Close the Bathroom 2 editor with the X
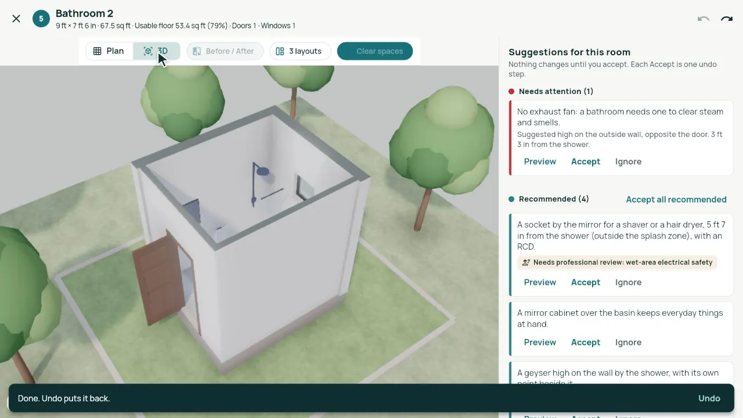The width and height of the screenshot is (743, 418). click(16, 19)
